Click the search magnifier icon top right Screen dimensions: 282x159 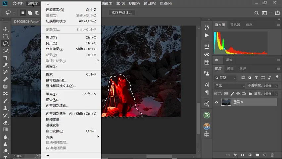257,13
